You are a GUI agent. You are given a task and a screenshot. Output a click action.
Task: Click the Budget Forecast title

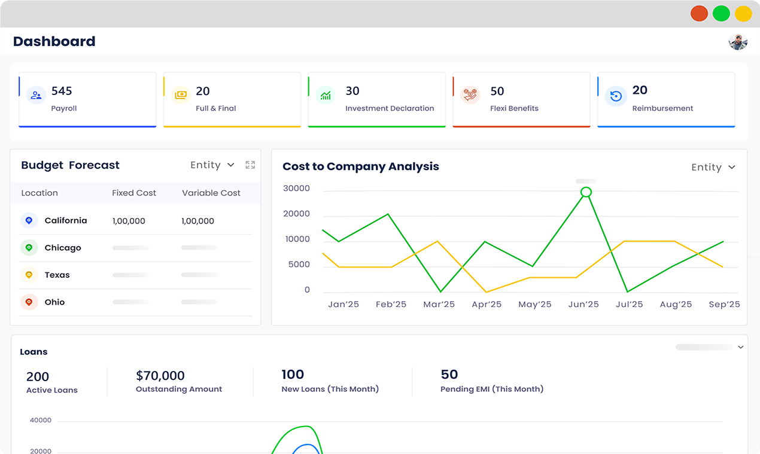coord(70,165)
